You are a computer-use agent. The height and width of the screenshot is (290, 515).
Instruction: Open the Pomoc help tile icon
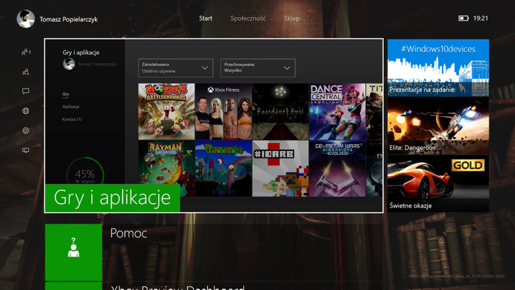[74, 252]
